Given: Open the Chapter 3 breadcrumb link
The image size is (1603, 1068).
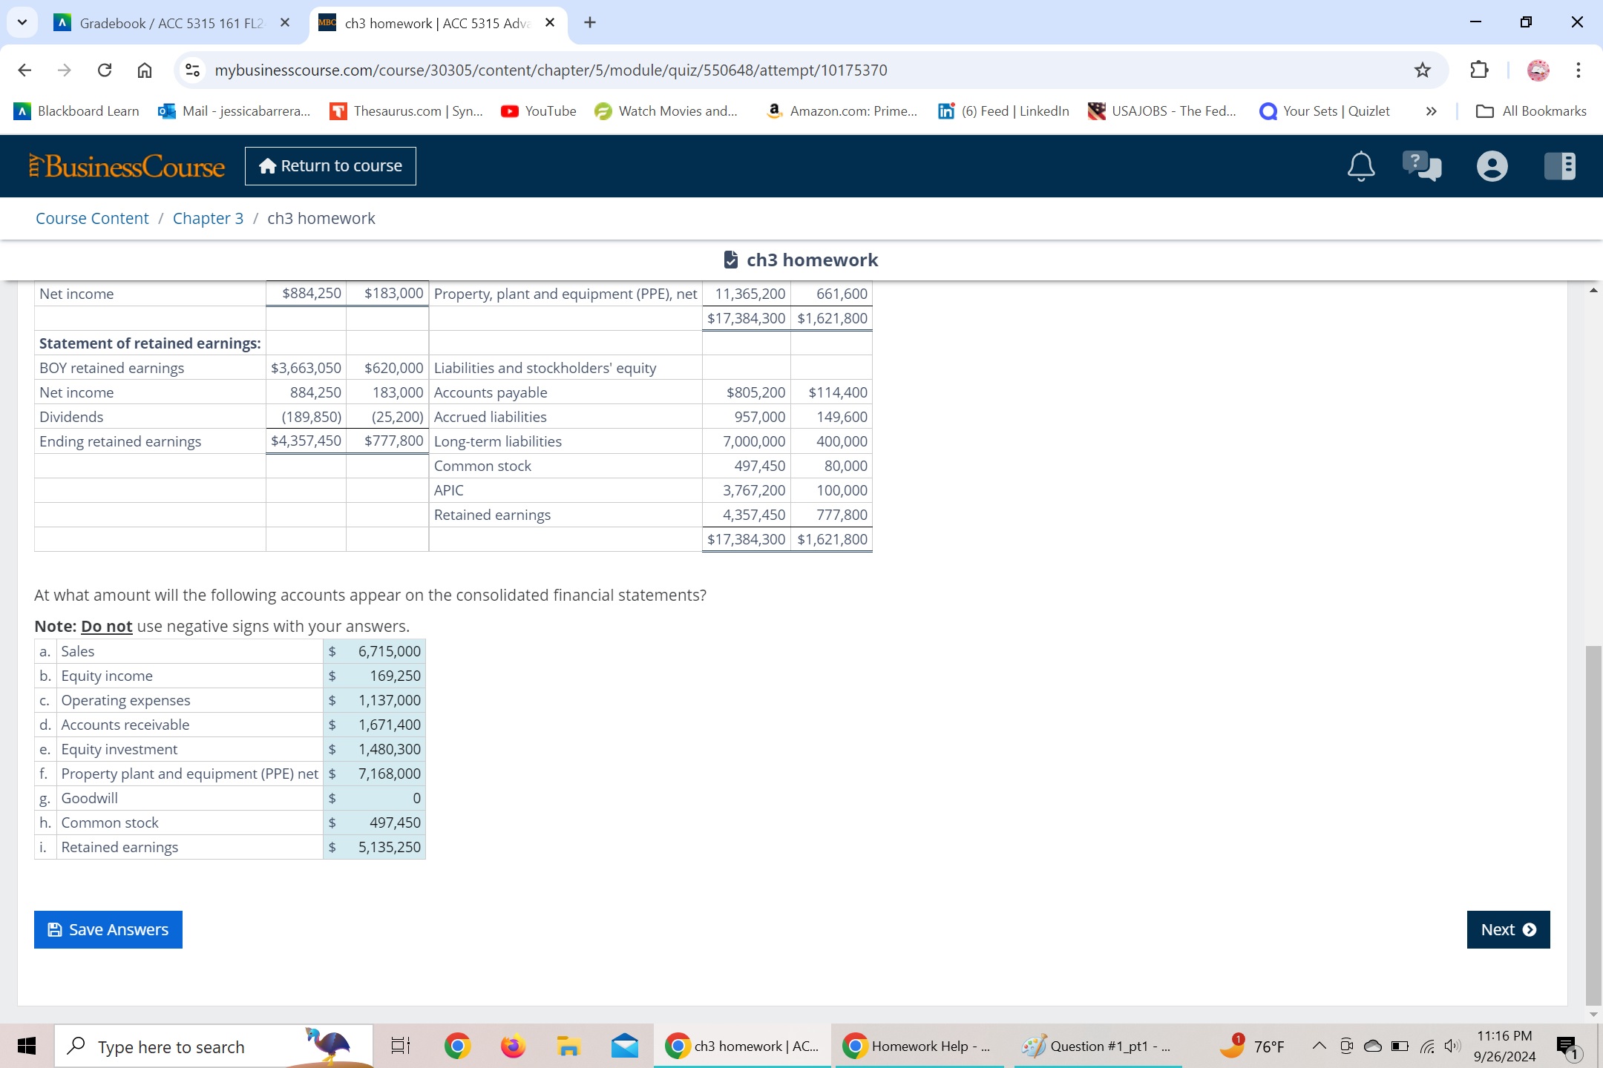Looking at the screenshot, I should pyautogui.click(x=208, y=218).
